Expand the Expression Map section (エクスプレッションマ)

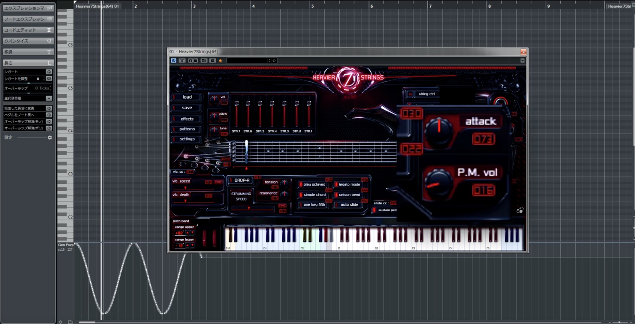click(x=28, y=8)
